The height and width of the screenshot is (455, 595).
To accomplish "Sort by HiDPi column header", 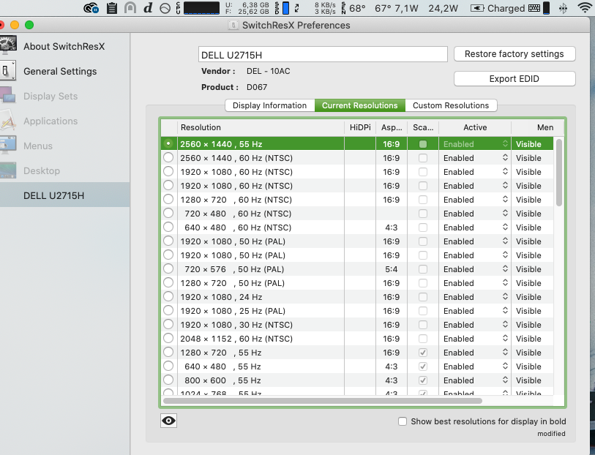I will pyautogui.click(x=360, y=127).
